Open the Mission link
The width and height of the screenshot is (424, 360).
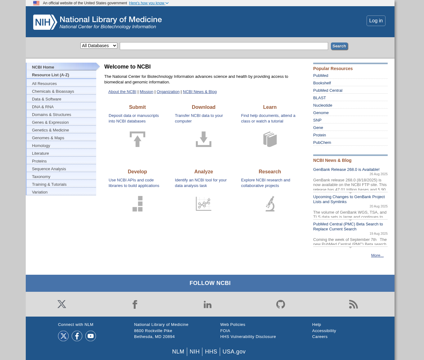(147, 92)
